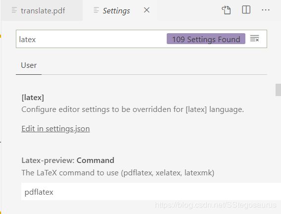Select the Settings editor tab

point(120,10)
